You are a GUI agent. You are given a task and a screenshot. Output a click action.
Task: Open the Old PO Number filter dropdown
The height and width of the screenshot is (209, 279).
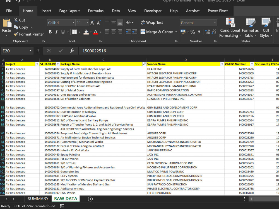pos(252,64)
